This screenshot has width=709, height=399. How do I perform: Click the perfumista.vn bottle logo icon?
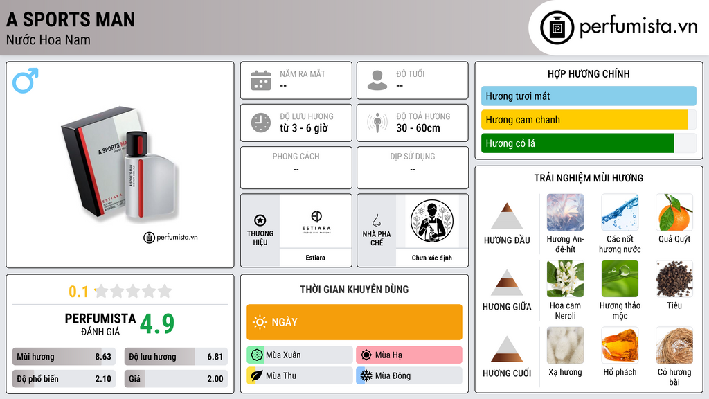pos(557,28)
